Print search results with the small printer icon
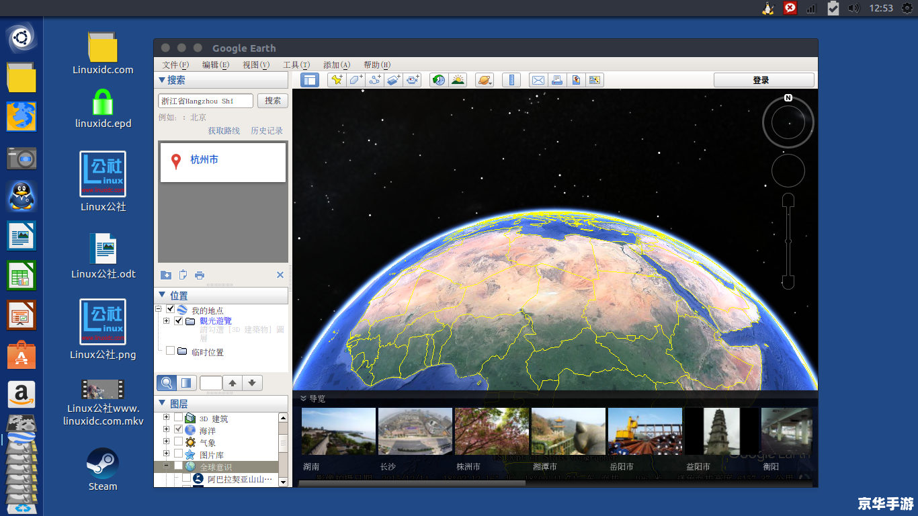Screen dimensions: 918x516 (200, 275)
